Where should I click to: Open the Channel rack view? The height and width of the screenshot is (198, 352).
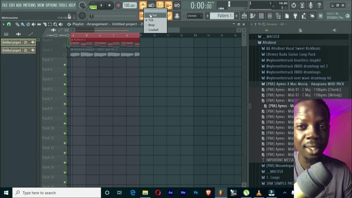point(261,16)
